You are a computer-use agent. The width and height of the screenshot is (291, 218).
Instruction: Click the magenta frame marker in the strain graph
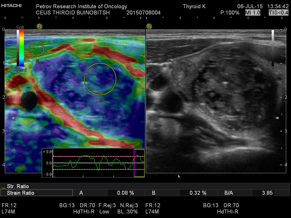coord(134,163)
